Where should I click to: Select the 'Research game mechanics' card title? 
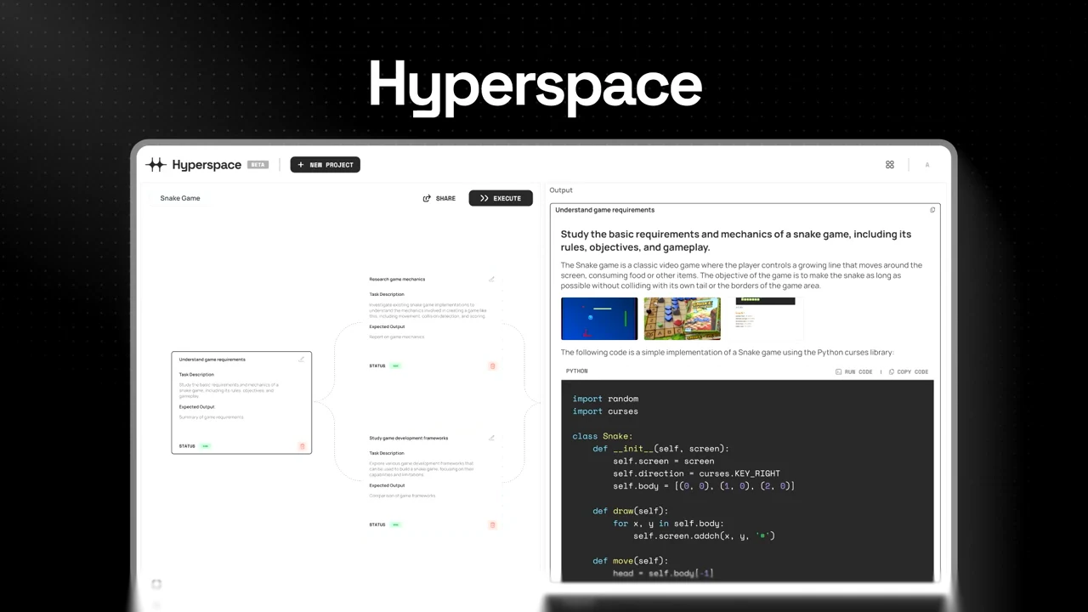[x=397, y=279]
